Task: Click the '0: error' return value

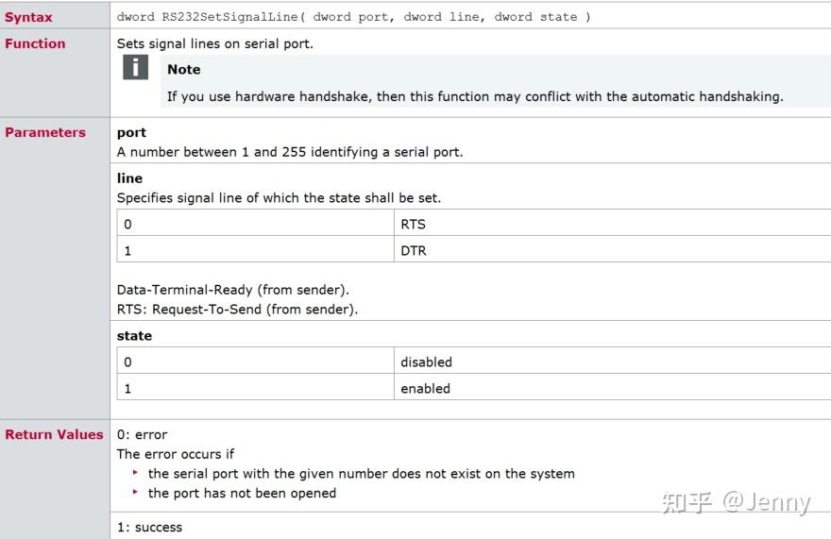Action: (142, 435)
